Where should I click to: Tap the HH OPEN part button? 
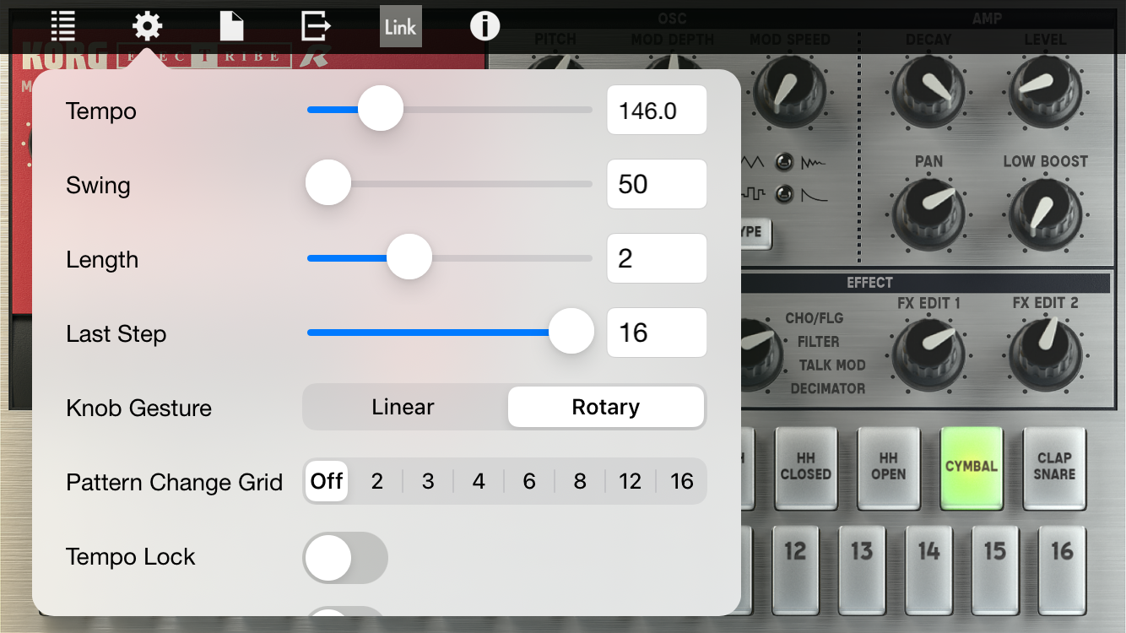(888, 467)
